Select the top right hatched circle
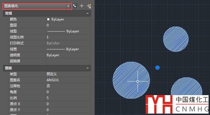 176,39
